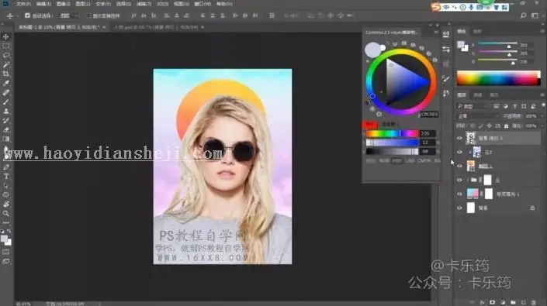Click the create new layer icon
The height and width of the screenshot is (306, 547).
pos(523,303)
